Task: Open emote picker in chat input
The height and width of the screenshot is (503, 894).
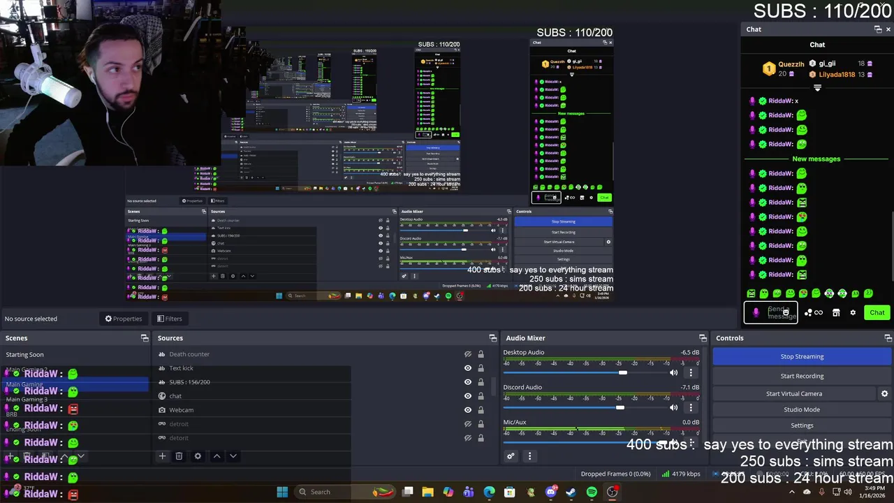Action: pyautogui.click(x=786, y=313)
